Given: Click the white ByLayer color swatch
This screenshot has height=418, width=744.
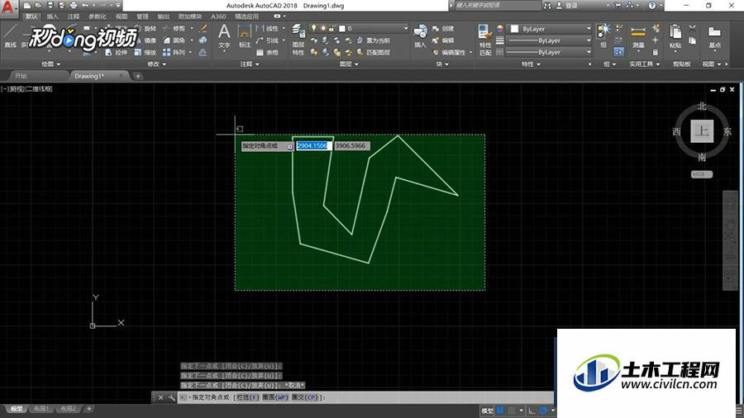Looking at the screenshot, I should 514,29.
